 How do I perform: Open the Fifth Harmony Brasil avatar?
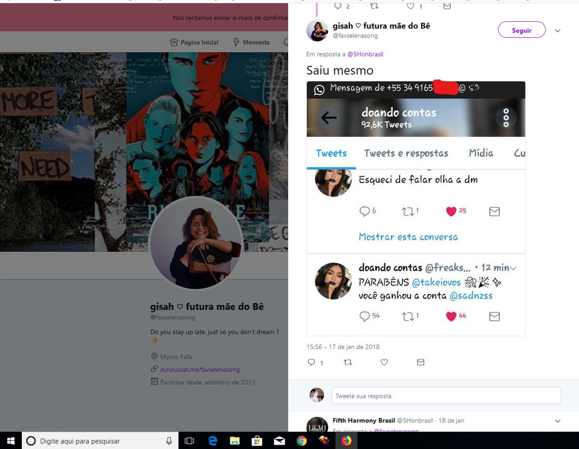pos(317,424)
